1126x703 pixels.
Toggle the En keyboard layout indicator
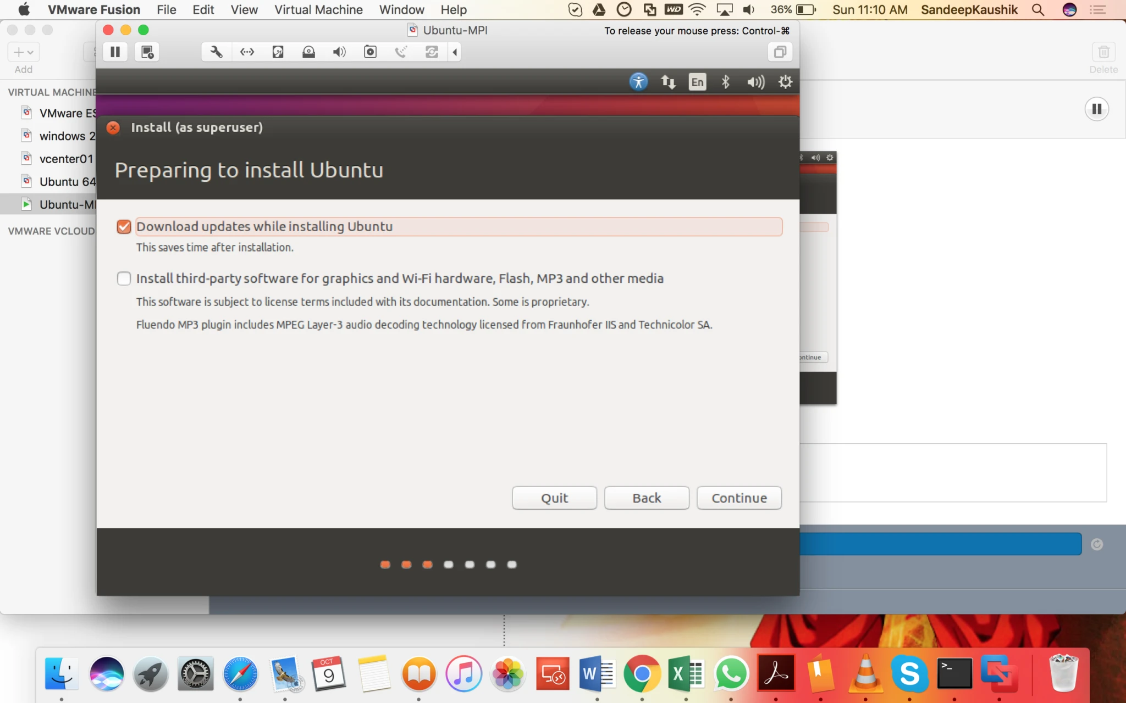click(x=697, y=82)
